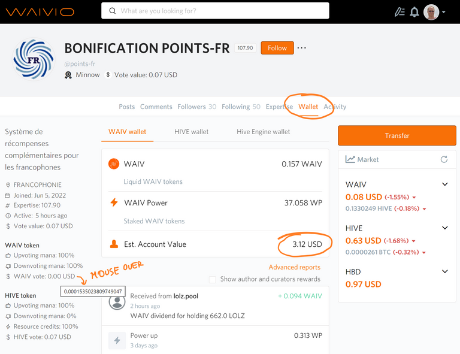Refresh the Market panel
Viewport: 460px width, 354px height.
444,159
